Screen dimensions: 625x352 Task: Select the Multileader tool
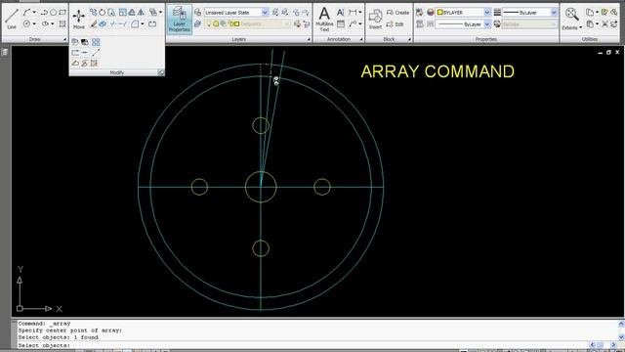[353, 23]
